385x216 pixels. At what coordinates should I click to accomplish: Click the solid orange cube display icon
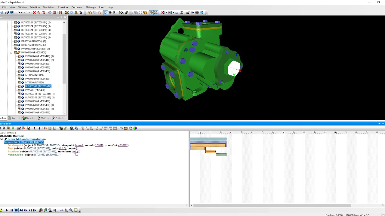click(x=145, y=13)
